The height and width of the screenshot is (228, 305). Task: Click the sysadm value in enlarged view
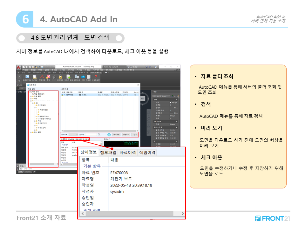tap(117, 192)
